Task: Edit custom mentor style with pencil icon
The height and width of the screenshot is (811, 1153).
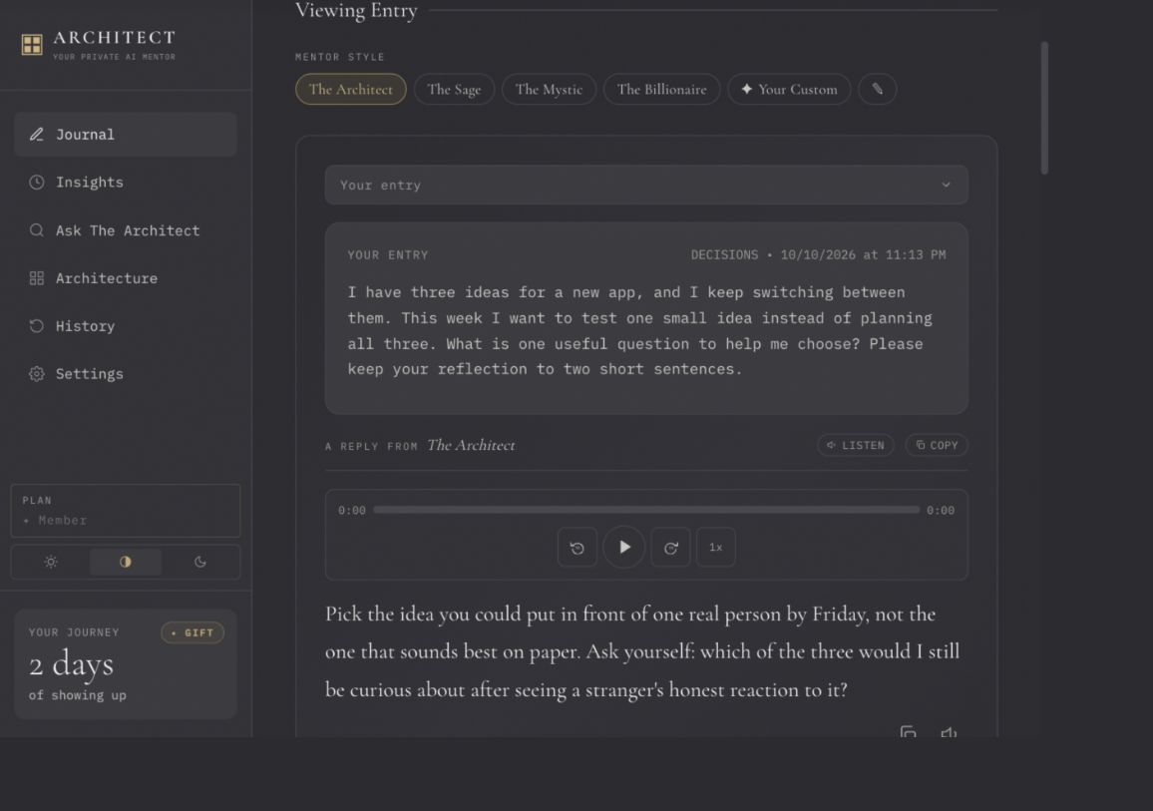Action: click(x=878, y=89)
